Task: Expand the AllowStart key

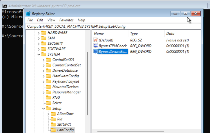Action: 48,114
